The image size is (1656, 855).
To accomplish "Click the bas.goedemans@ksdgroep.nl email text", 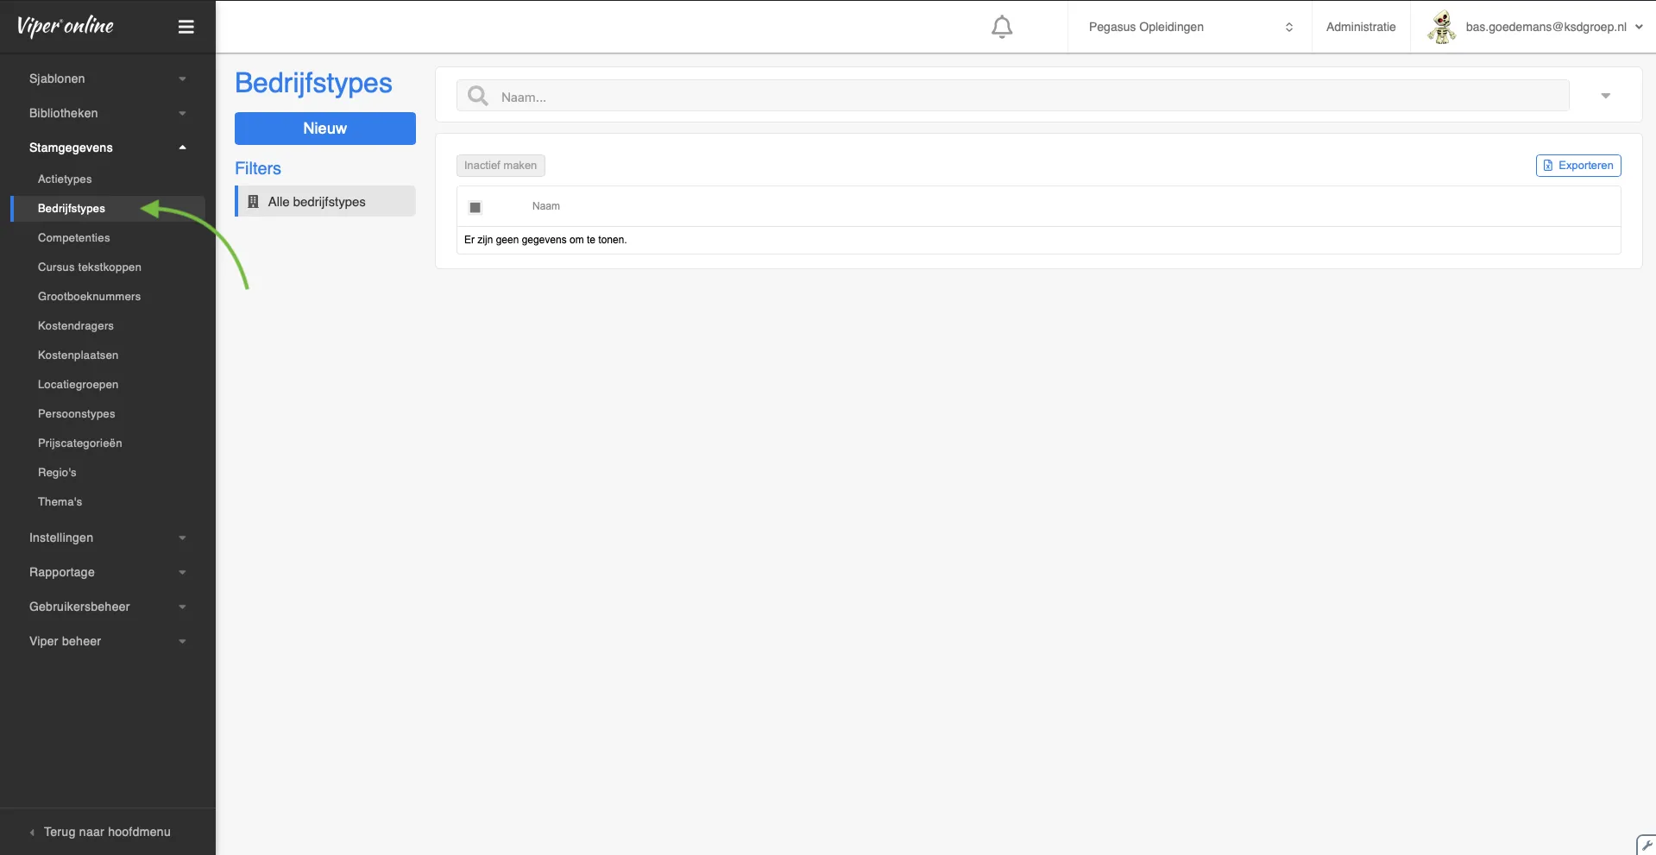I will coord(1546,27).
